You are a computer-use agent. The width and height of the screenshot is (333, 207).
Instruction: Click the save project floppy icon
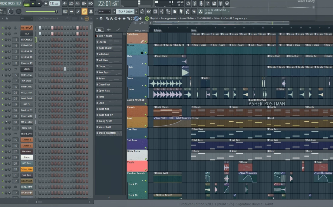214,4
